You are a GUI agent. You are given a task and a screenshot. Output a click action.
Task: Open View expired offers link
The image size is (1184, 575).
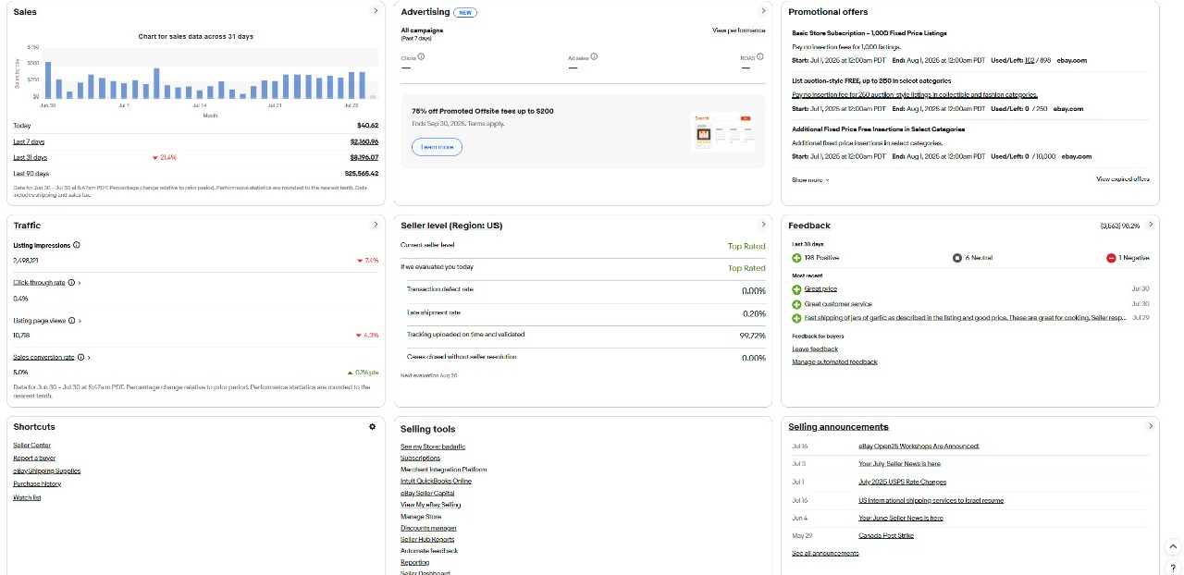pyautogui.click(x=1123, y=179)
